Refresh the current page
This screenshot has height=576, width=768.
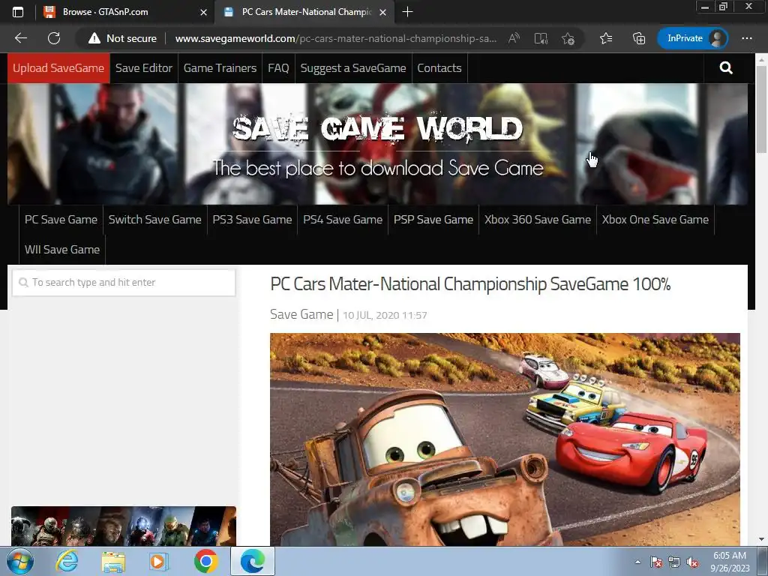click(54, 38)
